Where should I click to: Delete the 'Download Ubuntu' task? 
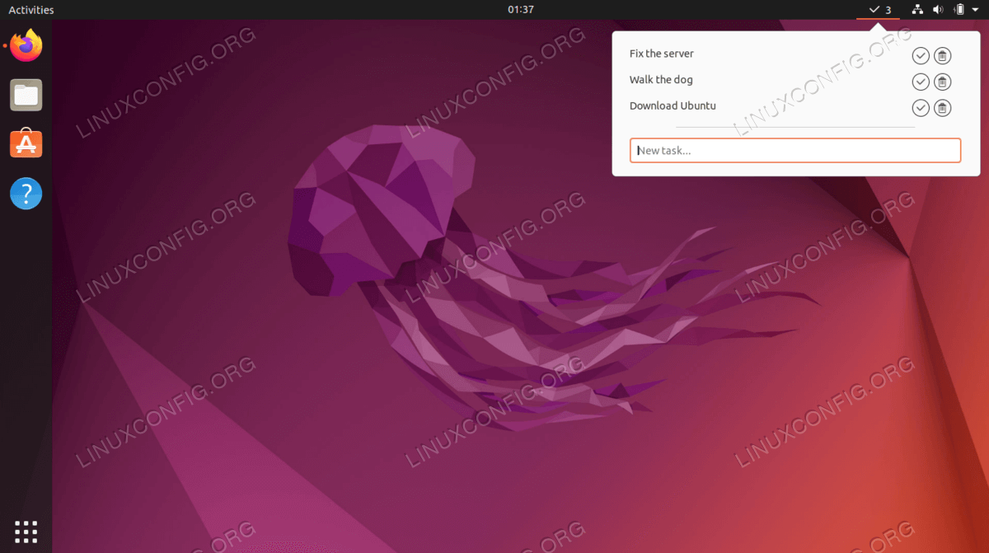point(943,108)
